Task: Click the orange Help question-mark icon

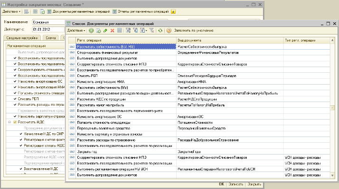Action: 169,30
